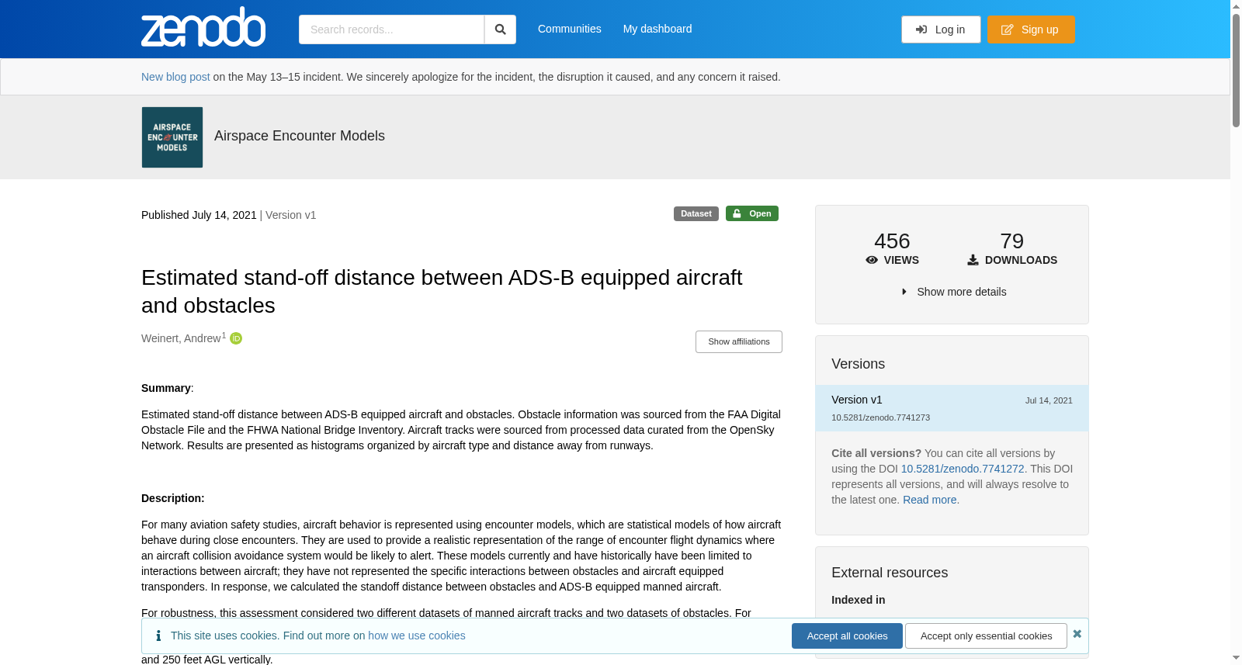Screen dimensions: 1242x665
Task: Open the author's ORCID icon
Action: click(236, 338)
